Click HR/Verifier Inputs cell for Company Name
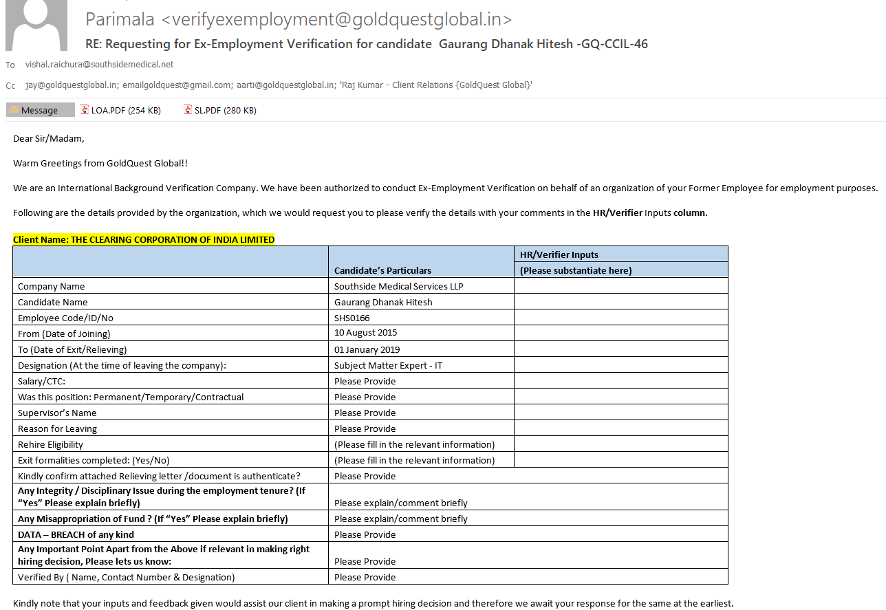The image size is (886, 610). [x=620, y=286]
